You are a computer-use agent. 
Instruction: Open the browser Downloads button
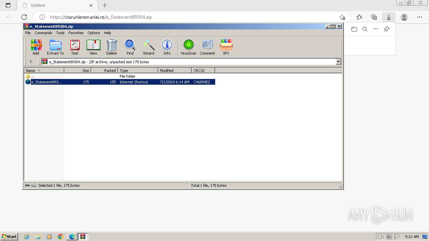click(x=389, y=17)
